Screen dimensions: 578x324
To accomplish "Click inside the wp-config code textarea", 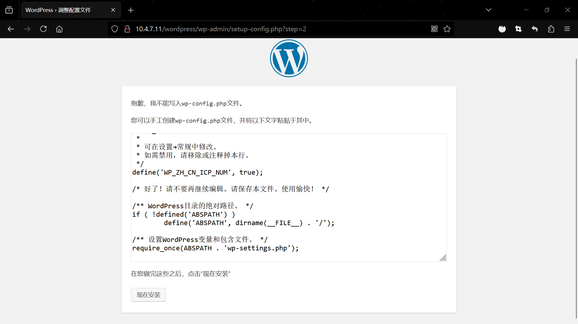I will [289, 197].
